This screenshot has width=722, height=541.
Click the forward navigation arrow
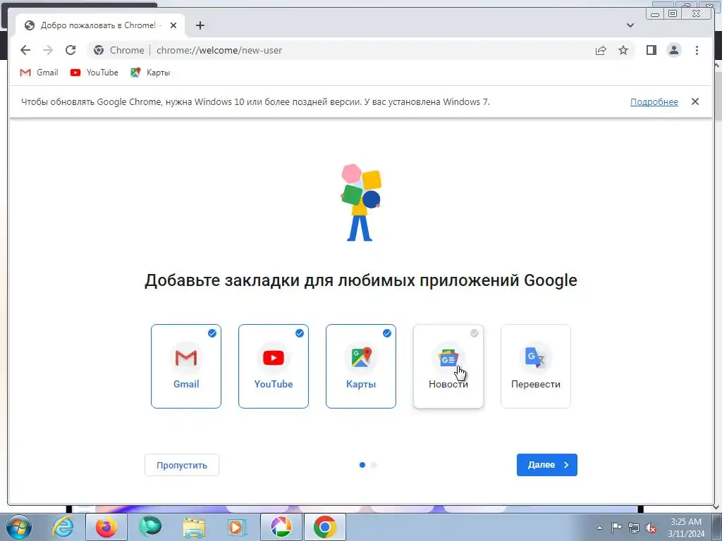click(48, 50)
